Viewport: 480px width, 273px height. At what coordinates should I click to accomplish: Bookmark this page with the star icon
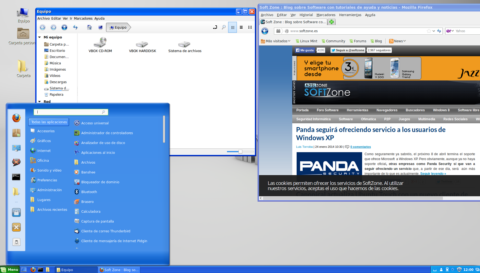(x=429, y=31)
